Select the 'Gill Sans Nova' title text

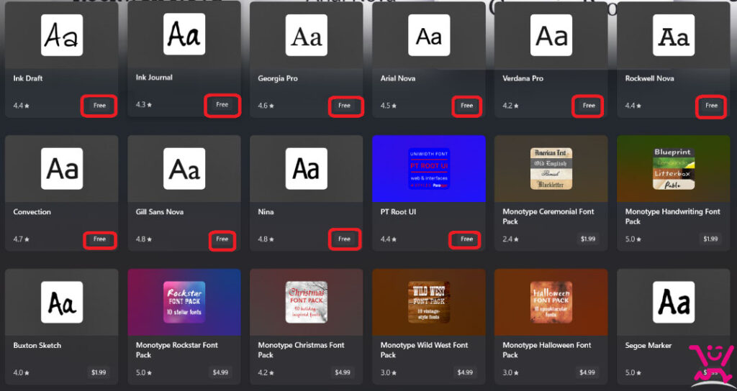coord(160,212)
